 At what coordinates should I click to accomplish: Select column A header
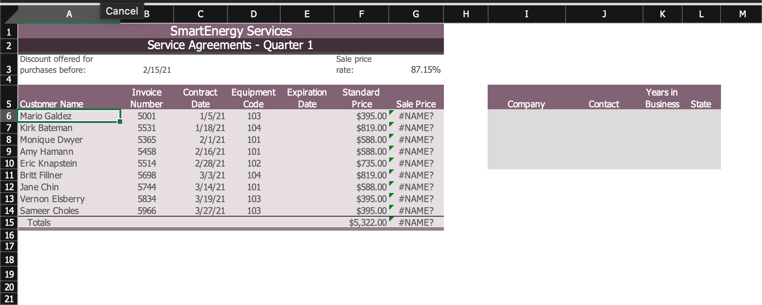[69, 14]
